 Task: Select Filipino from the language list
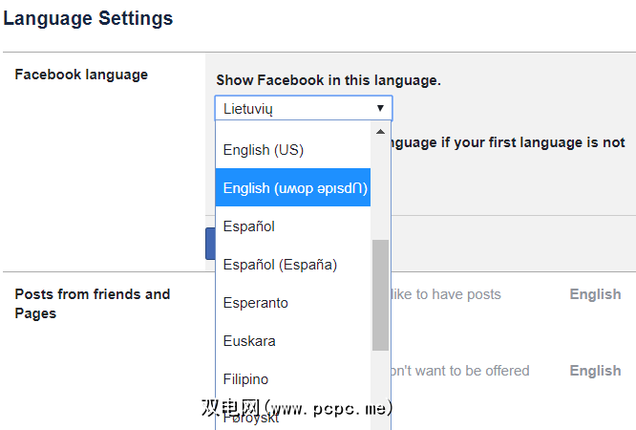[x=245, y=379]
